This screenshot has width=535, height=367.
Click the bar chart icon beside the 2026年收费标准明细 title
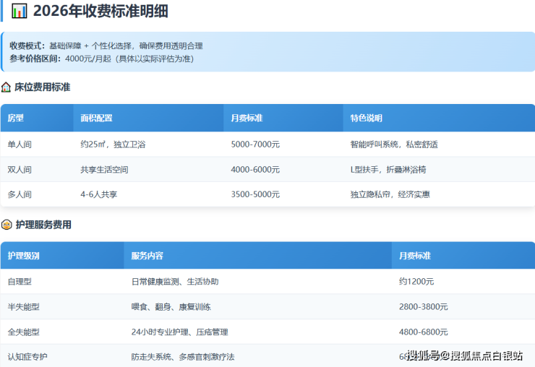tap(19, 11)
